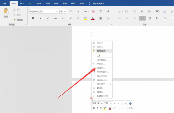The image size is (174, 113).
Task: Activate the 格式刷 format painter in ribbon
Action: point(18,20)
